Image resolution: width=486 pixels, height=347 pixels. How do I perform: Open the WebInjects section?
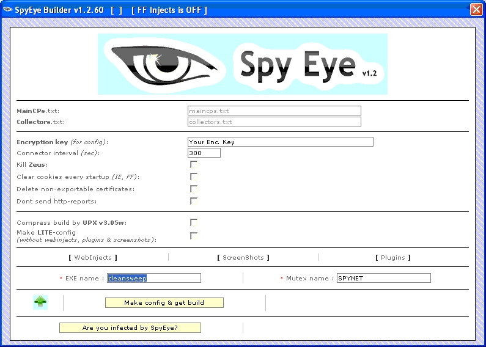(x=92, y=257)
